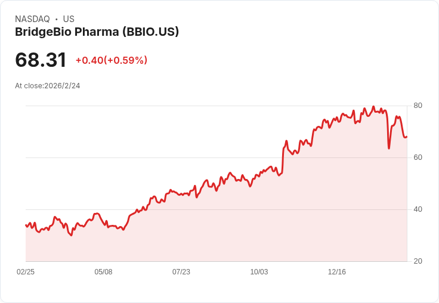Click the rightmost end of price line
439x303 pixels.
click(x=407, y=137)
